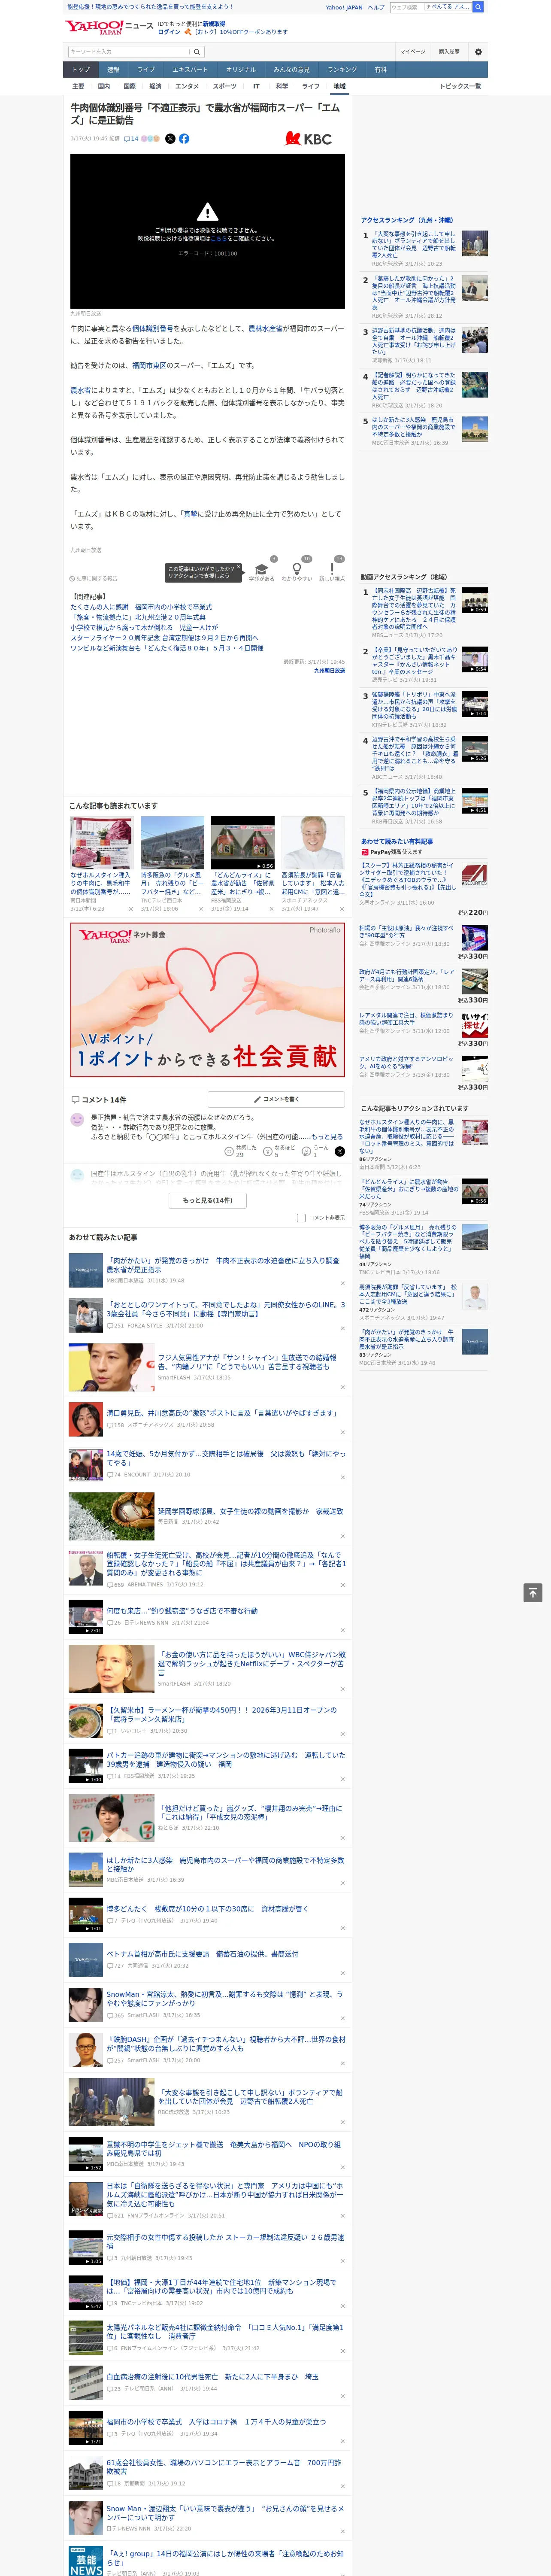This screenshot has width=551, height=2576.
Task: Click the Yahoo! JAPAN news logo
Action: point(109,27)
